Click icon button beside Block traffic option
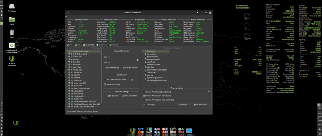322x136 pixels. (132, 80)
